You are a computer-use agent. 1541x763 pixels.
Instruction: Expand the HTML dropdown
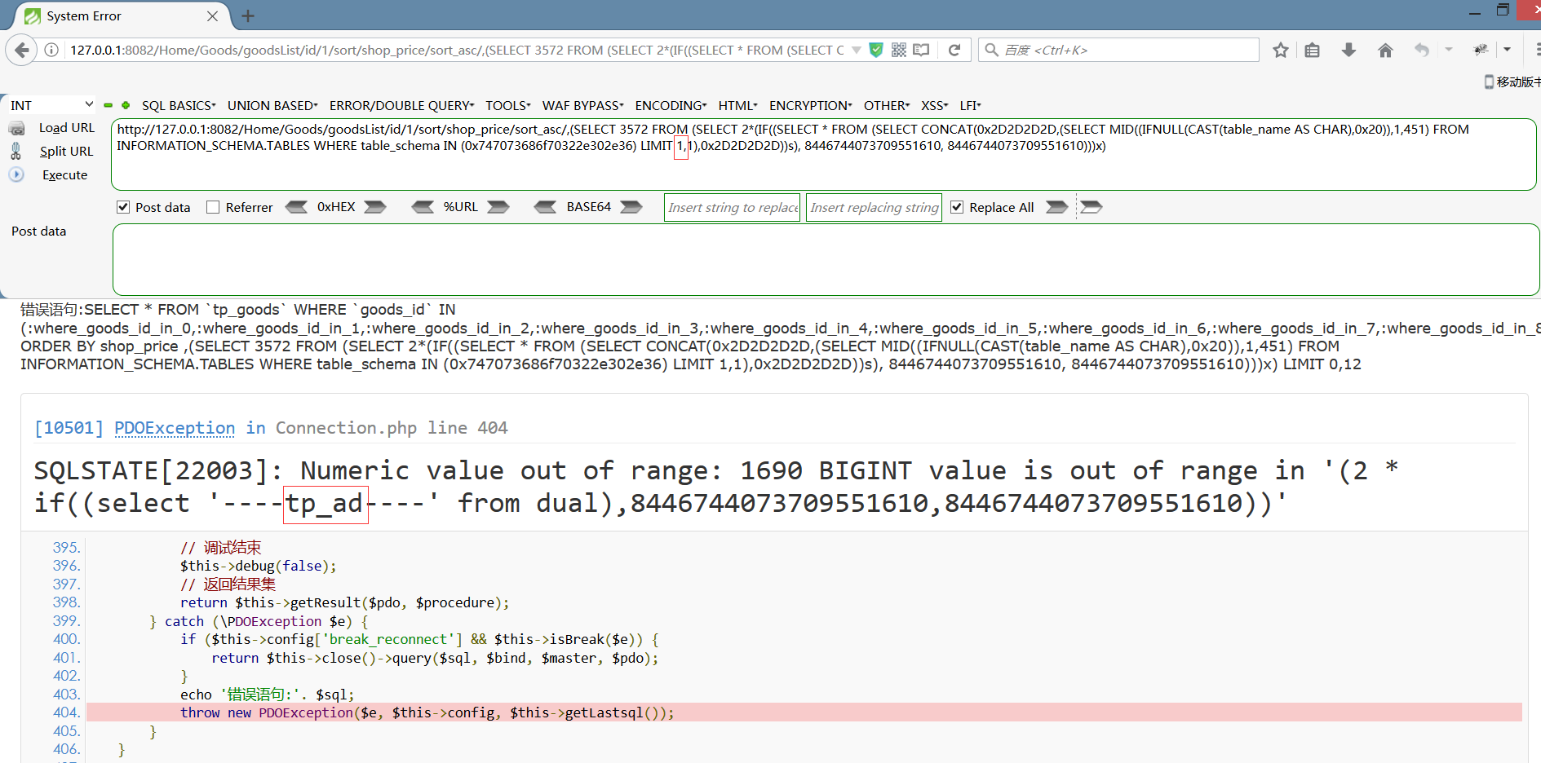737,105
